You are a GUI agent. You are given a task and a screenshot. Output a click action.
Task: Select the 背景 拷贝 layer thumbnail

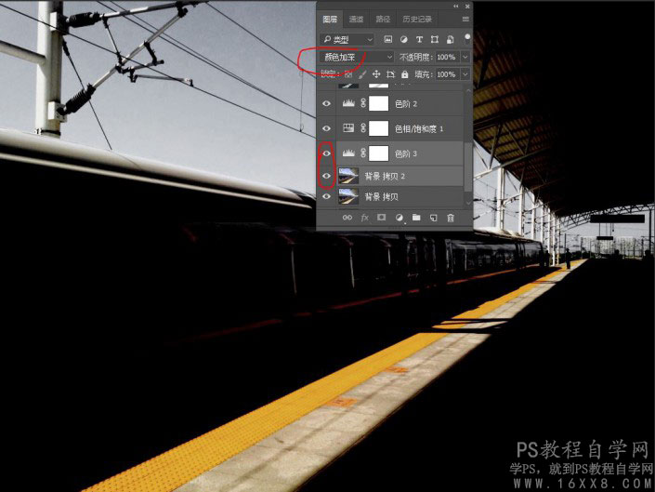click(348, 196)
